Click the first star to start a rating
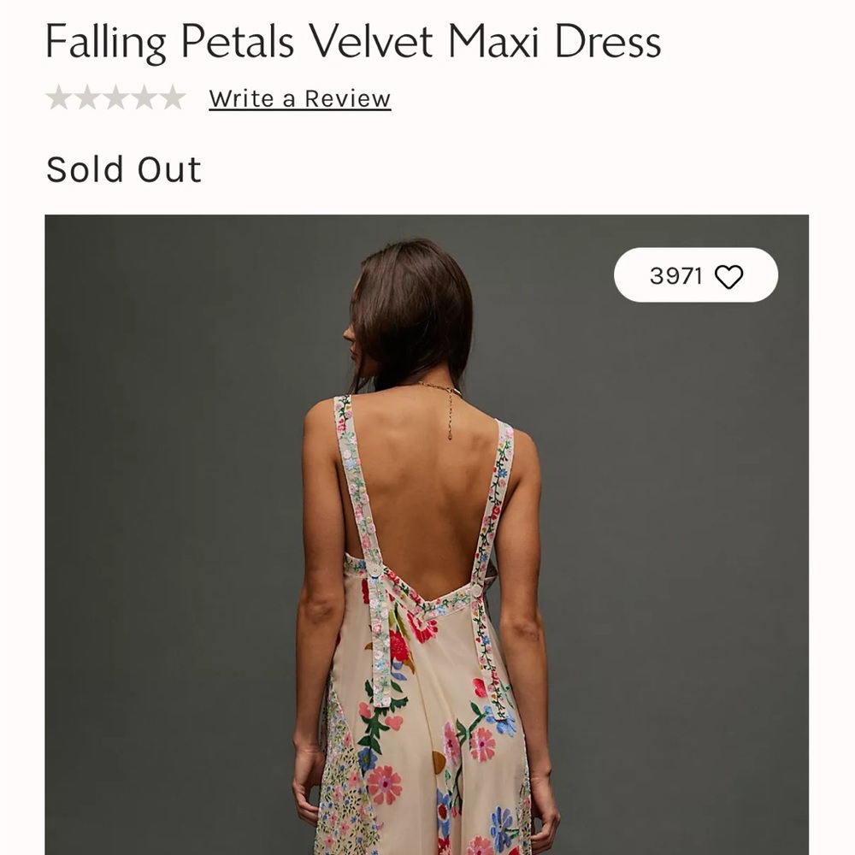Viewport: 855px width, 855px height. pos(60,97)
